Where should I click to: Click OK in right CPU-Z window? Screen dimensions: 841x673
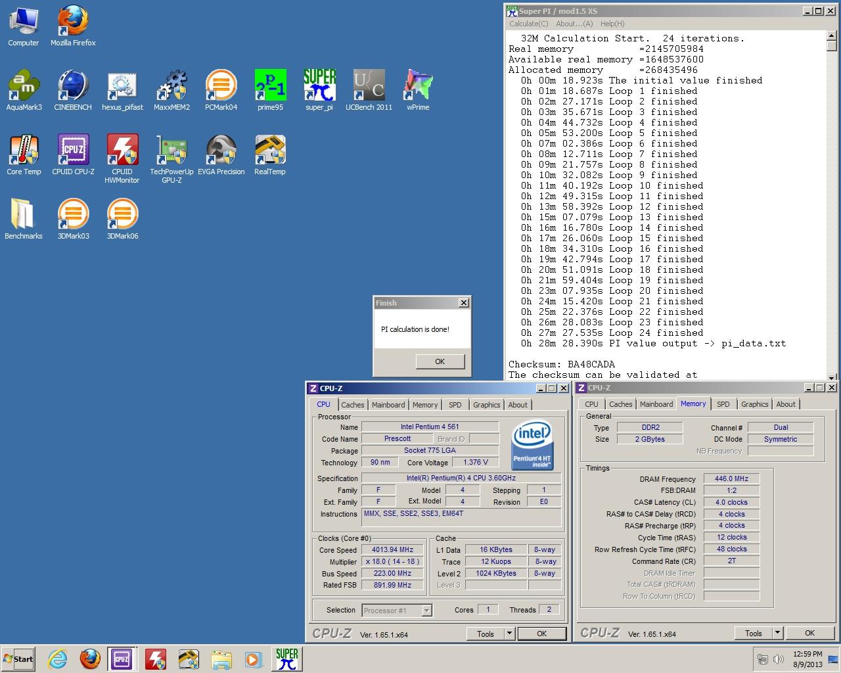[809, 633]
